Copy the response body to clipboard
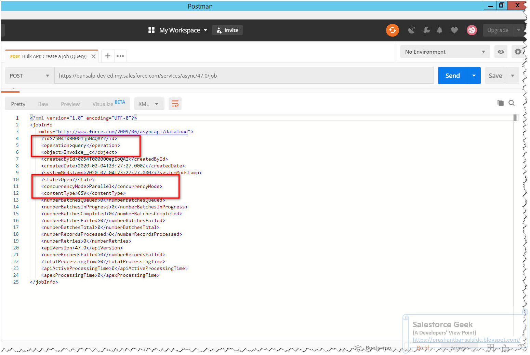530x355 pixels. coord(500,103)
